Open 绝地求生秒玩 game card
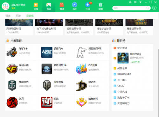The width and height of the screenshot is (159, 117). [109, 27]
